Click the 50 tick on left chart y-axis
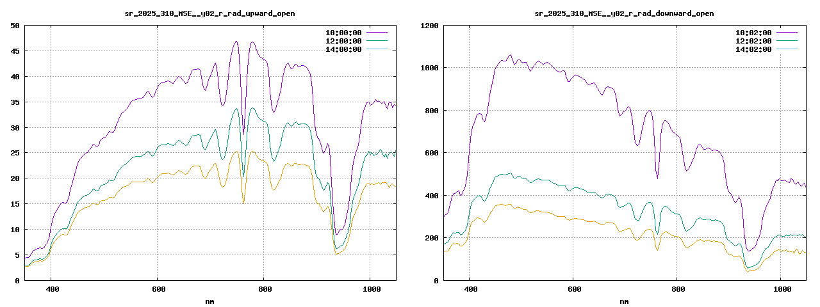The width and height of the screenshot is (820, 307). 14,26
